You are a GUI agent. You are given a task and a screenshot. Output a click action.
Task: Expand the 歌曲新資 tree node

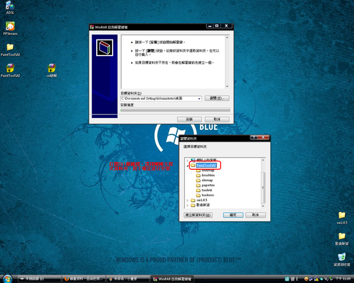click(x=188, y=205)
